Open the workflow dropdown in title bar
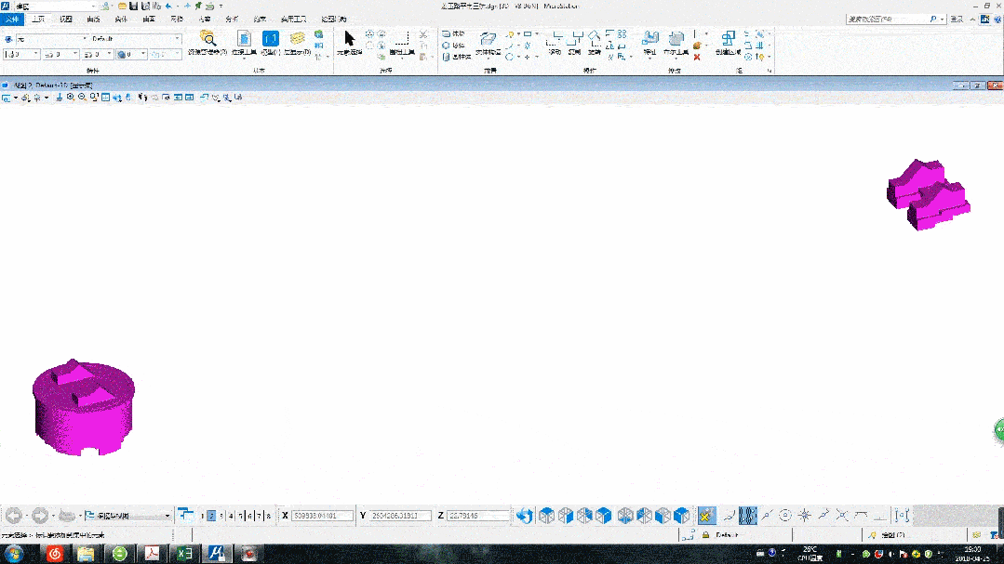 (x=92, y=7)
